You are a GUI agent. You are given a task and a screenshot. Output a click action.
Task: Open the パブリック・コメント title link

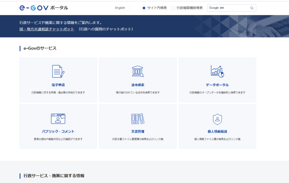click(58, 131)
